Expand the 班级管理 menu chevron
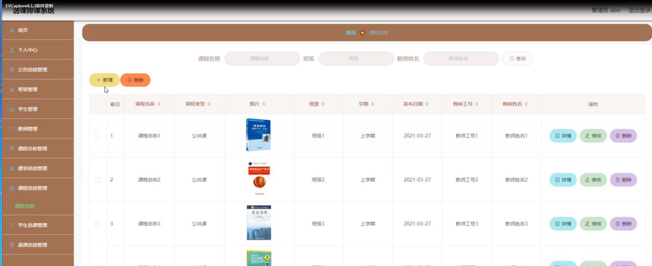652x266 pixels. (65, 90)
